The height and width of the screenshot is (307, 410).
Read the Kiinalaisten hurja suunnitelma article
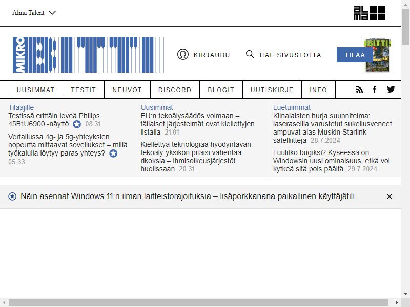332,128
